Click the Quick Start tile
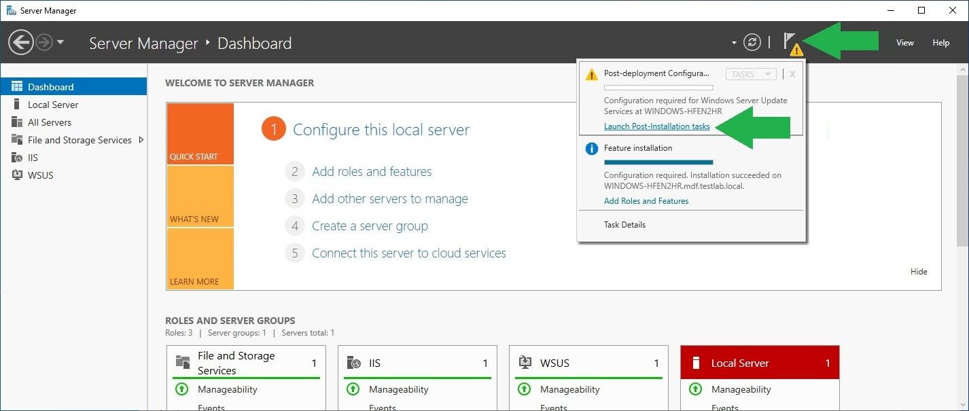This screenshot has height=411, width=969. coord(200,134)
